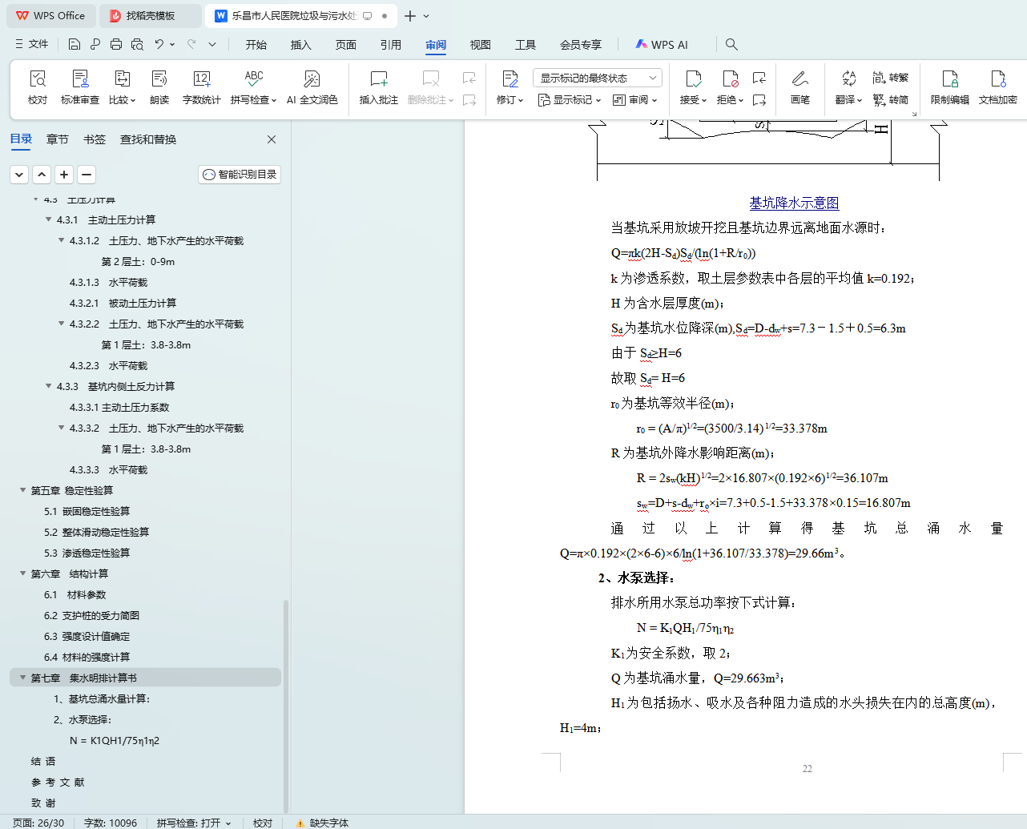Switch to the WPS Office home tab
Image resolution: width=1027 pixels, height=829 pixels.
pos(51,16)
